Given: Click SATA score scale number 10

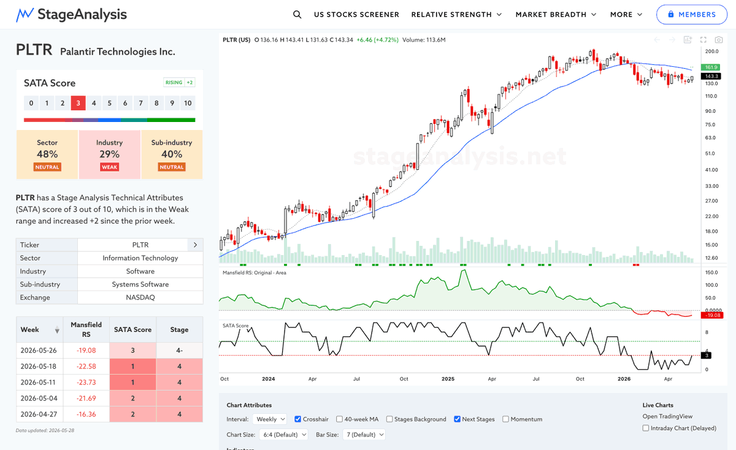Looking at the screenshot, I should click(188, 103).
